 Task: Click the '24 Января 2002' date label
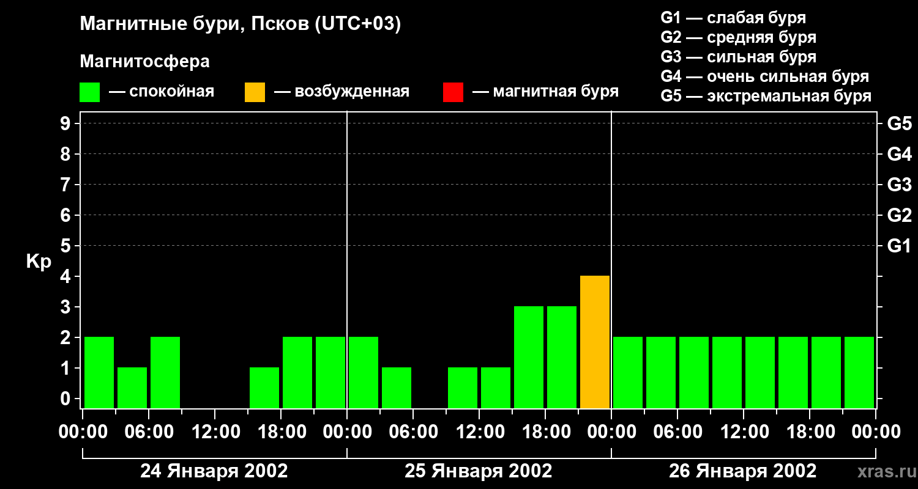coord(214,471)
